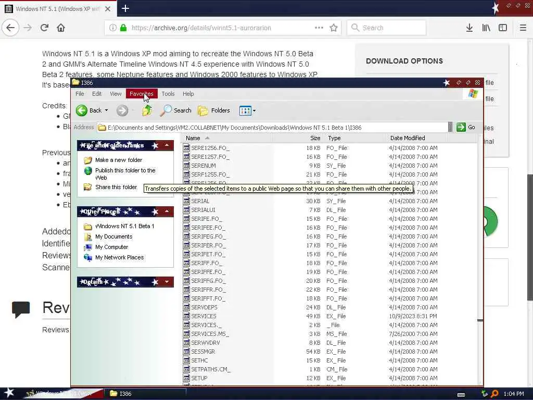533x400 pixels.
Task: Click Make a new folder icon
Action: coord(87,160)
